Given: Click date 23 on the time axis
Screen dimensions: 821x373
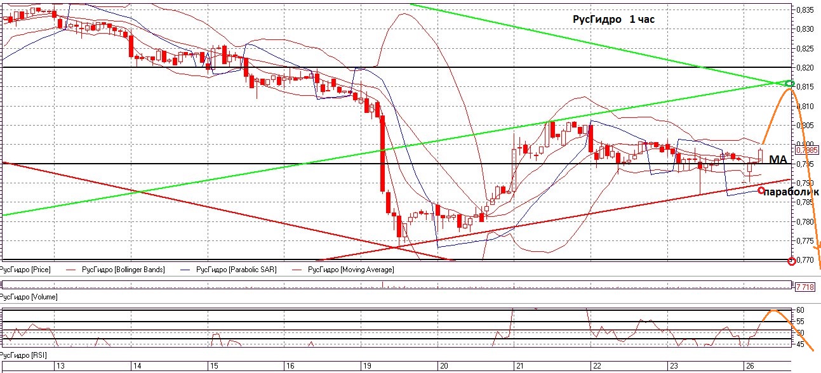Looking at the screenshot, I should (673, 366).
